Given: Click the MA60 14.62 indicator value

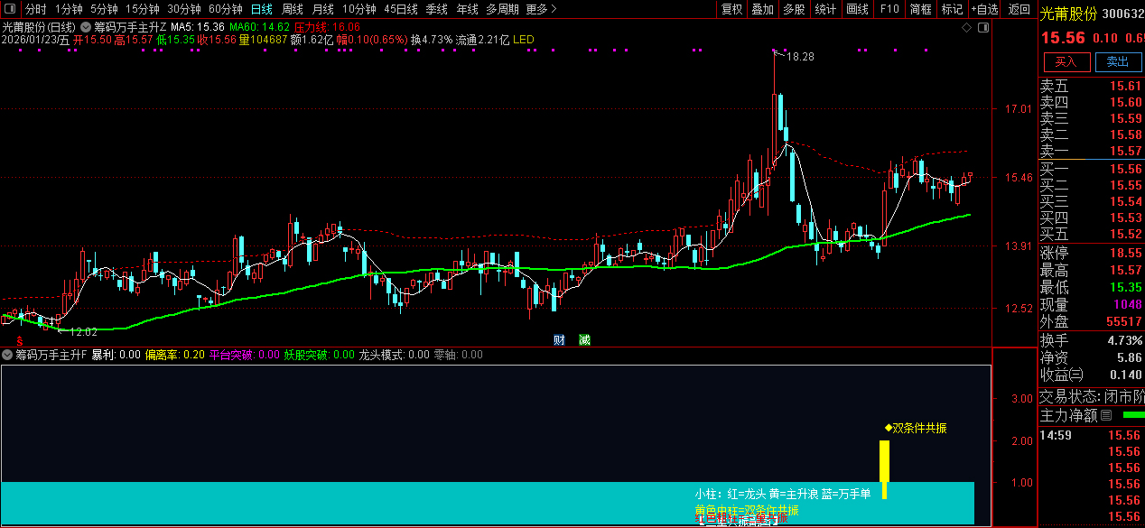Looking at the screenshot, I should coord(259,27).
